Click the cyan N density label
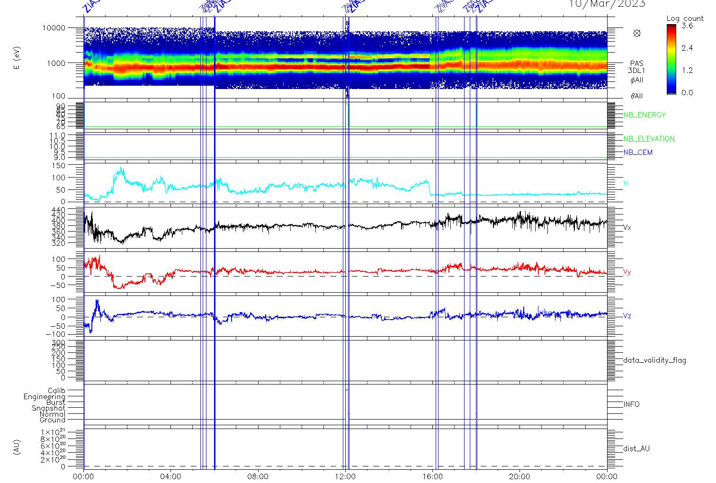This screenshot has width=716, height=483. 626,183
